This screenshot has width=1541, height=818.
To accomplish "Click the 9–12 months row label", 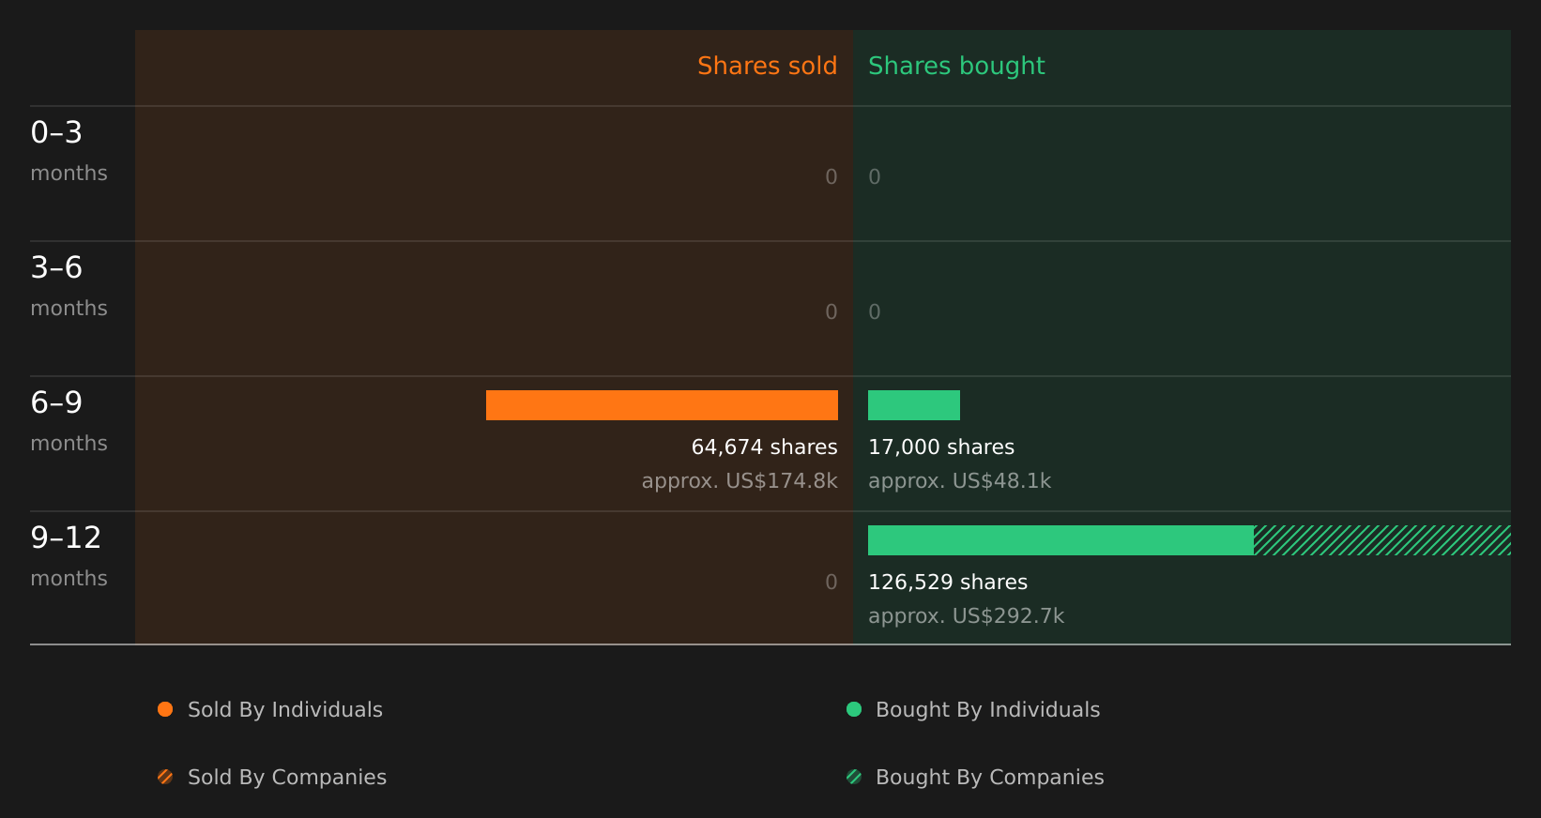I will click(x=69, y=557).
